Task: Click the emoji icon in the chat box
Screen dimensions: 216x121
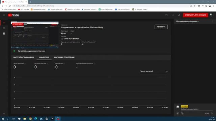Action: pyautogui.click(x=178, y=113)
